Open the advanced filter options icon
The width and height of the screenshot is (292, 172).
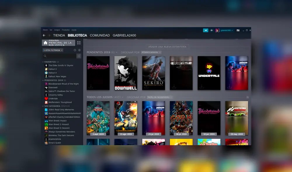point(79,56)
